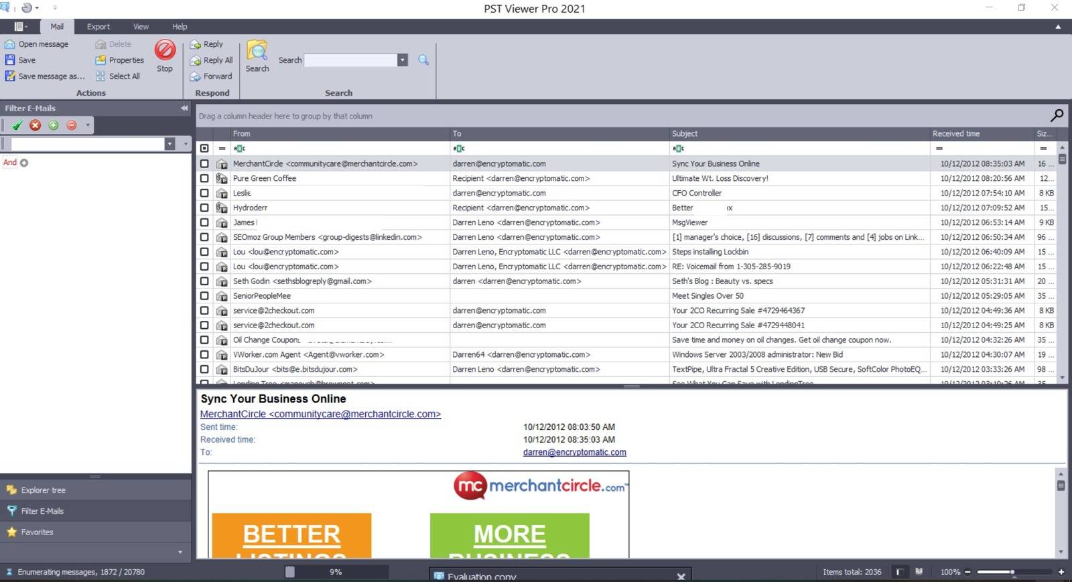This screenshot has width=1072, height=582.
Task: Check the James MsgViewer message checkbox
Action: (x=204, y=222)
